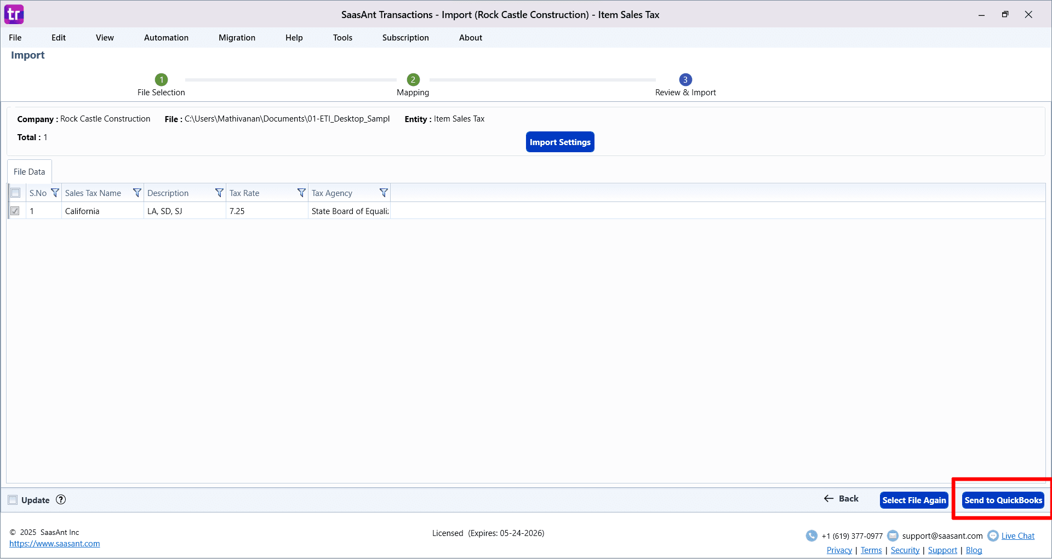The height and width of the screenshot is (559, 1052).
Task: Click the SaasAnt tr app logo
Action: (x=14, y=14)
